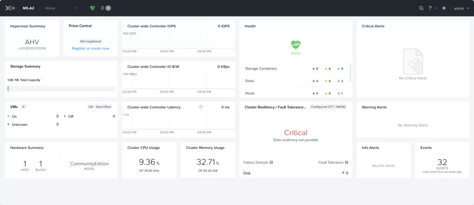Click the info icon beside Fault Tolerance
This screenshot has height=205, width=474.
pos(346,163)
